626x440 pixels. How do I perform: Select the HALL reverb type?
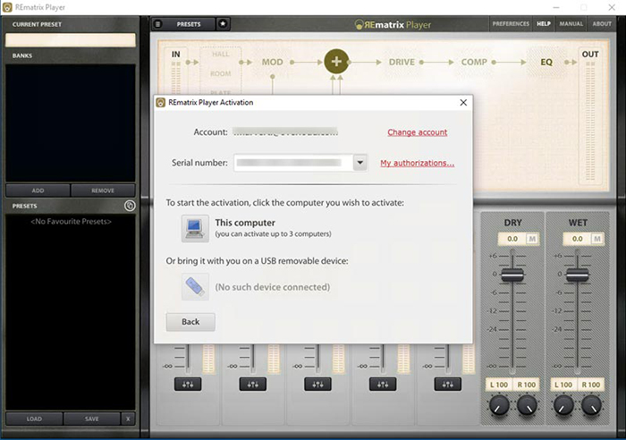tap(220, 54)
